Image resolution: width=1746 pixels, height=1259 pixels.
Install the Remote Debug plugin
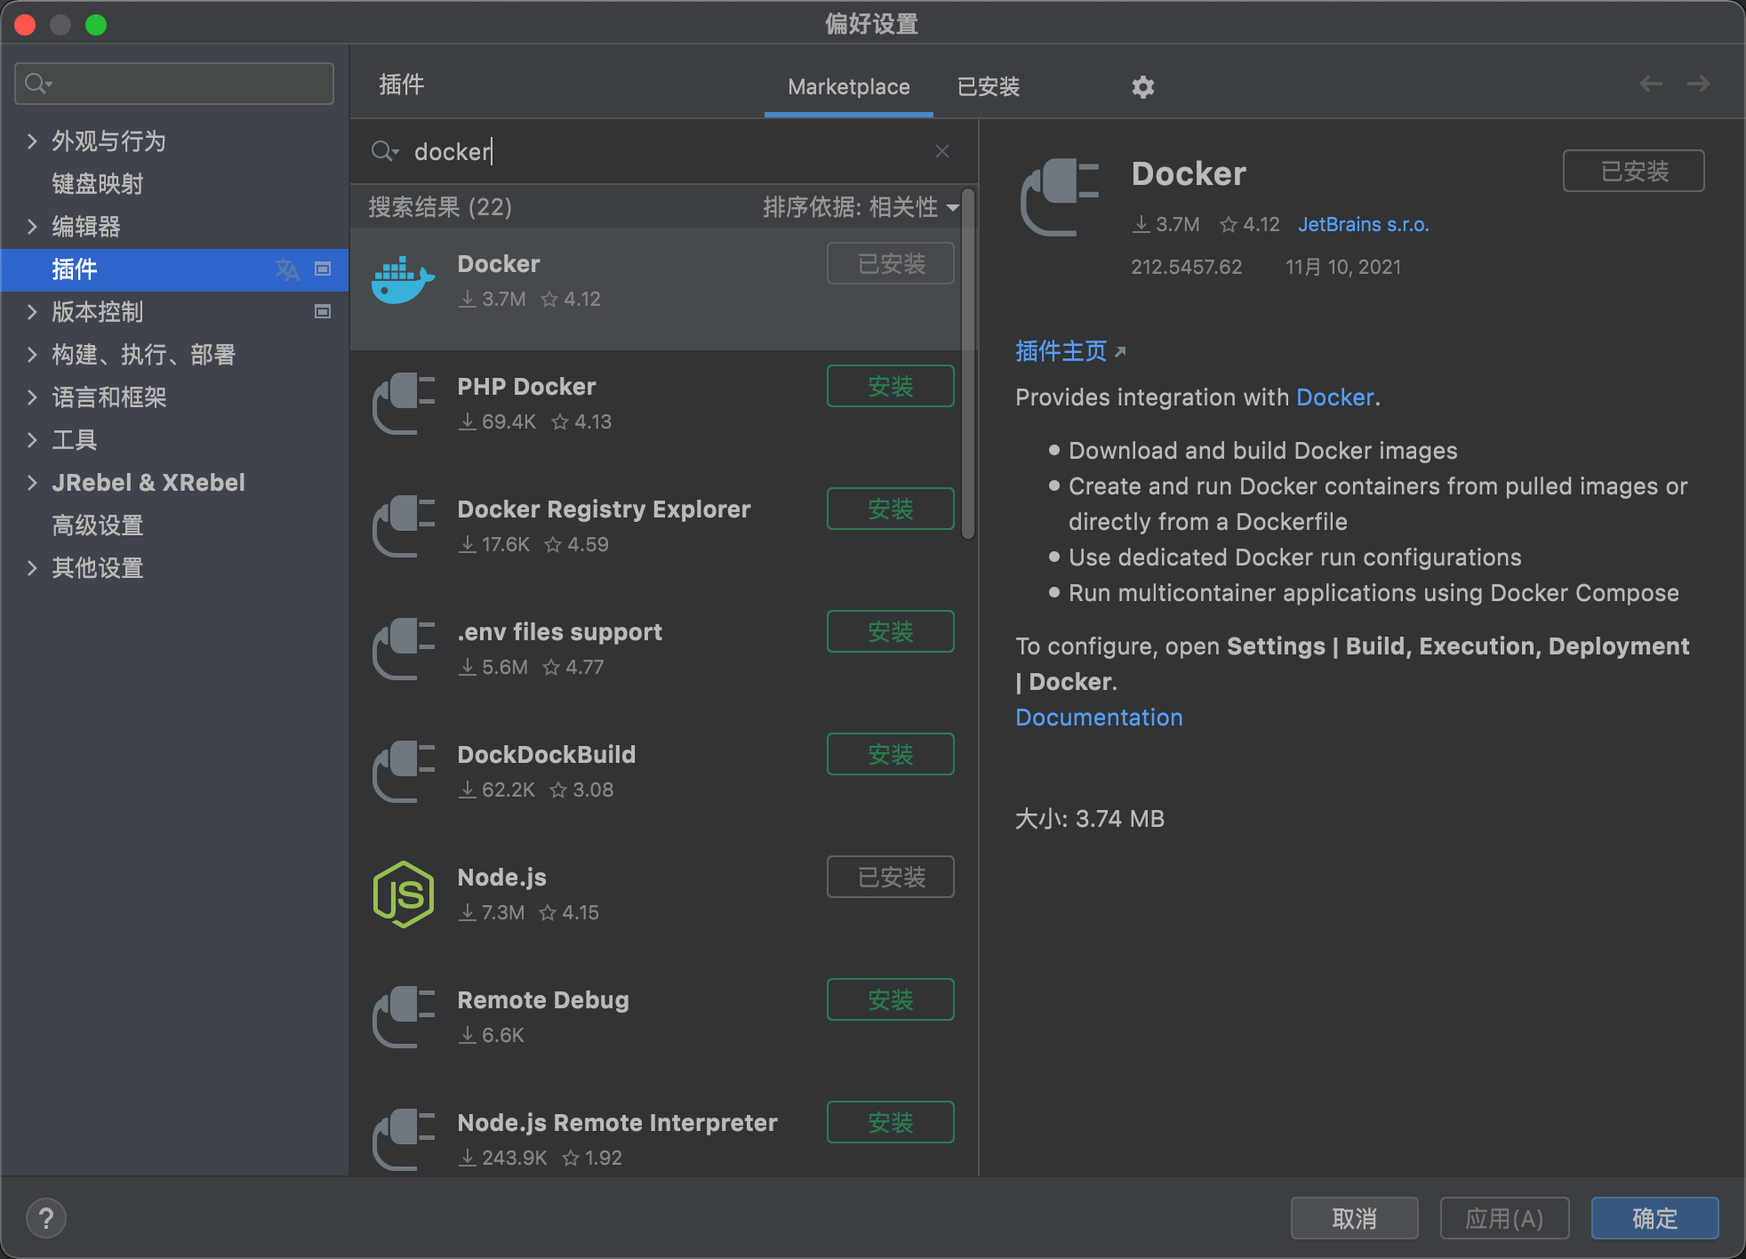(891, 999)
